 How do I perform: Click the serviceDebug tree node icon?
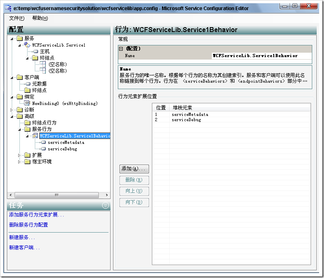click(x=43, y=149)
